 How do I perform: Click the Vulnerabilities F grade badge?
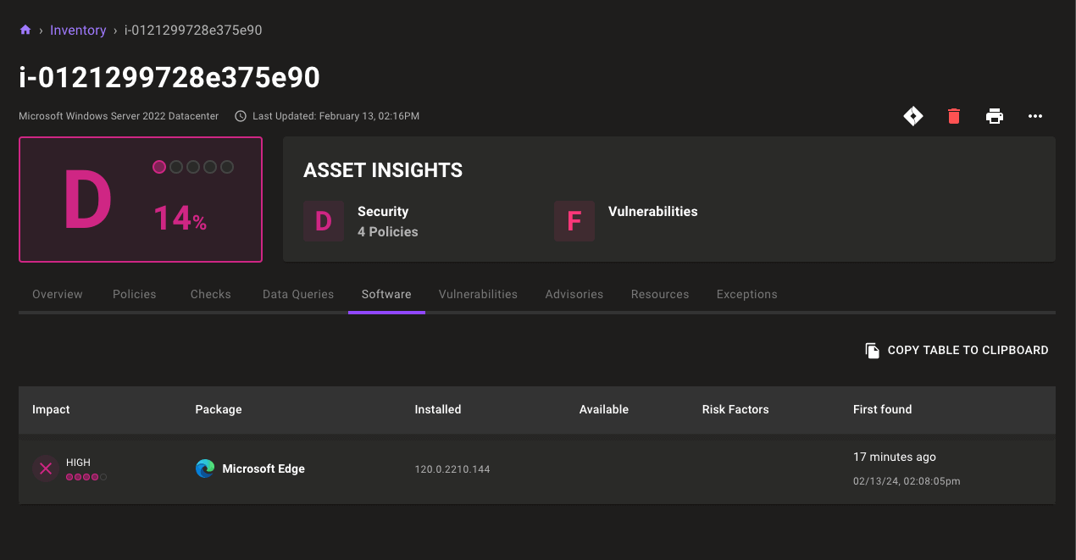[574, 221]
